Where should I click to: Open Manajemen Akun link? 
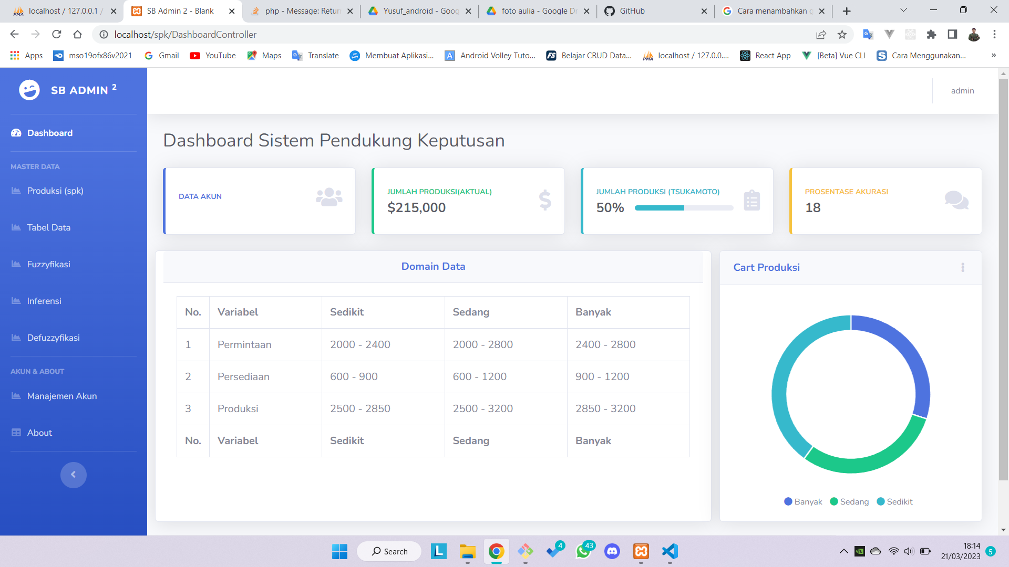pyautogui.click(x=61, y=396)
